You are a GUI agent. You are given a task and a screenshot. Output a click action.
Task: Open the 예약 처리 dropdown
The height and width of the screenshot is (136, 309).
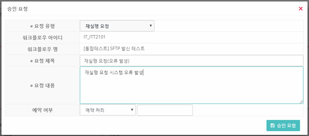tap(108, 110)
